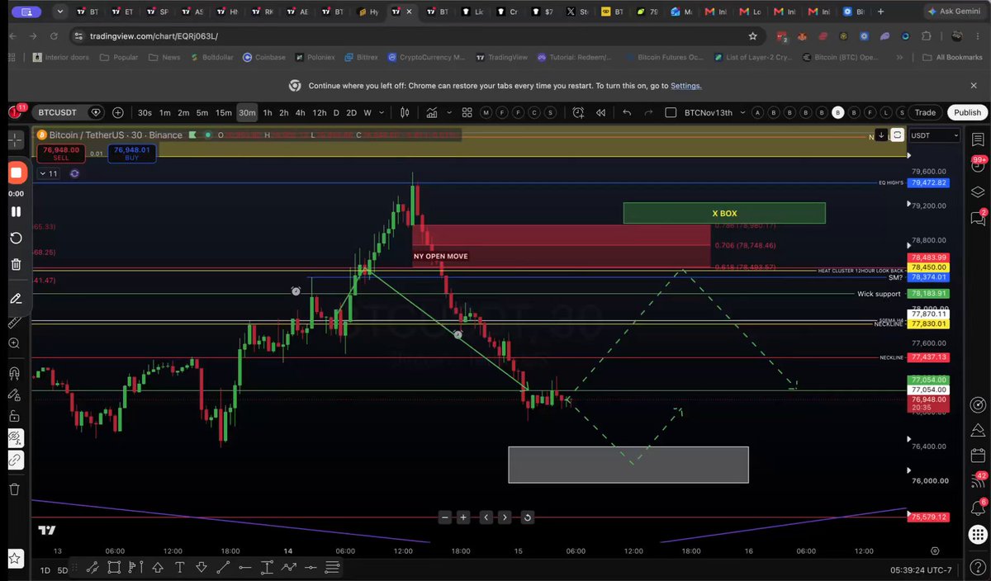Open the Coinbase bookmark
This screenshot has width=991, height=581.
[x=264, y=58]
